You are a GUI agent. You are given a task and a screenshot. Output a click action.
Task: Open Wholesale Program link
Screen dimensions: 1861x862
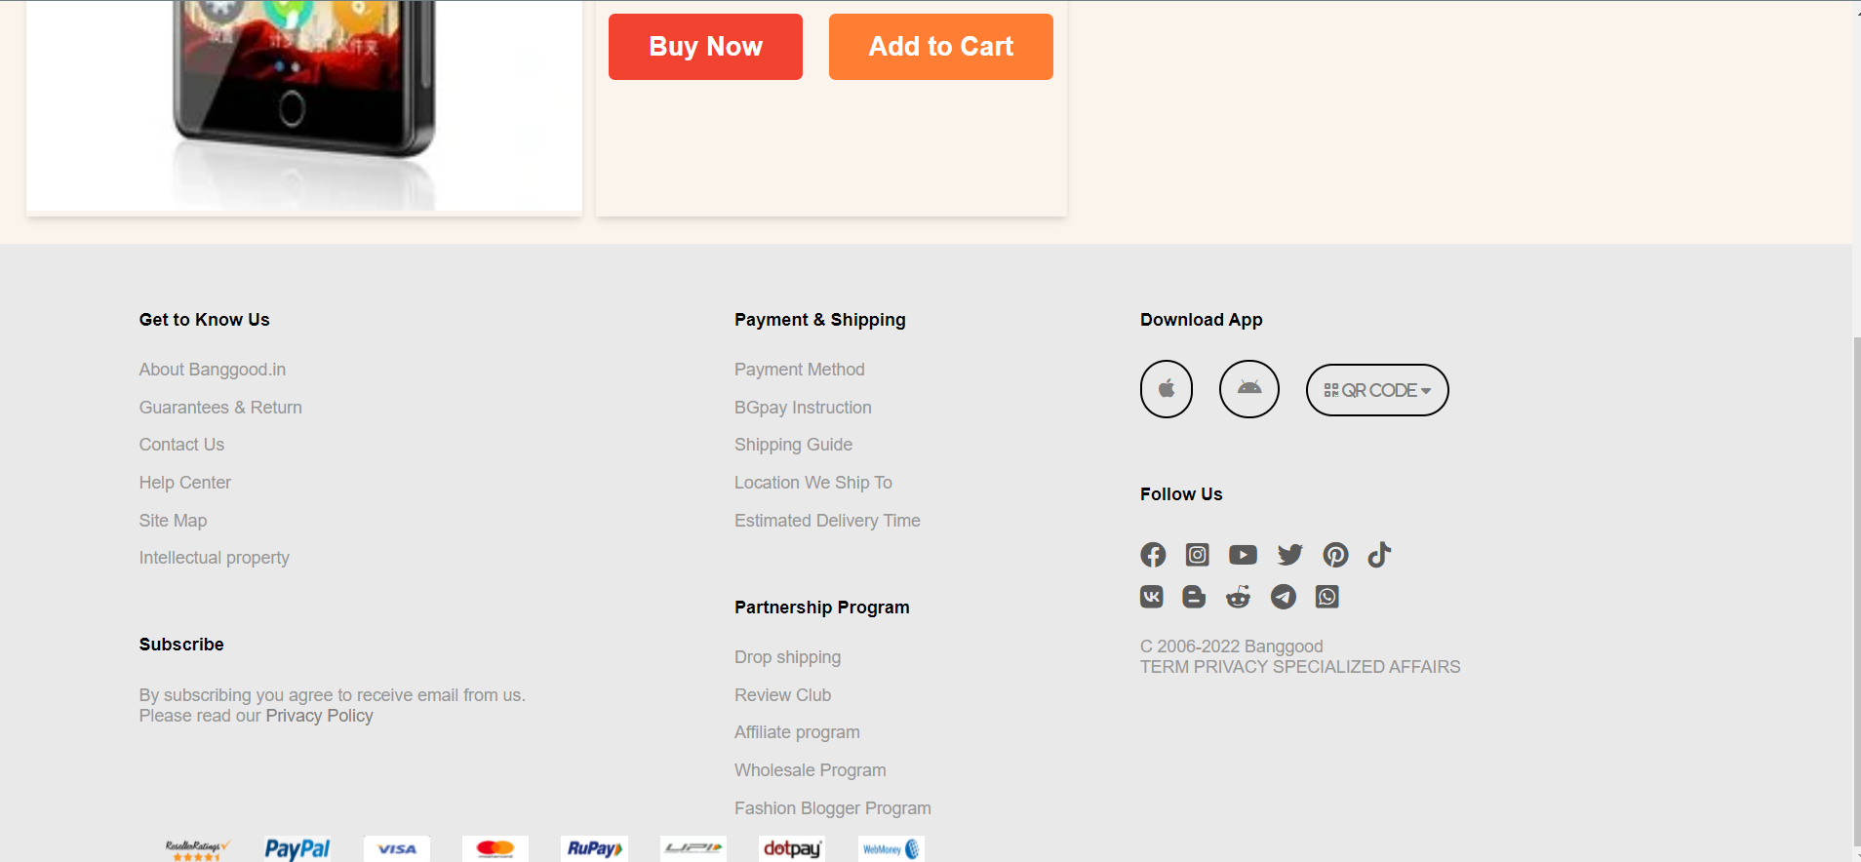811,770
